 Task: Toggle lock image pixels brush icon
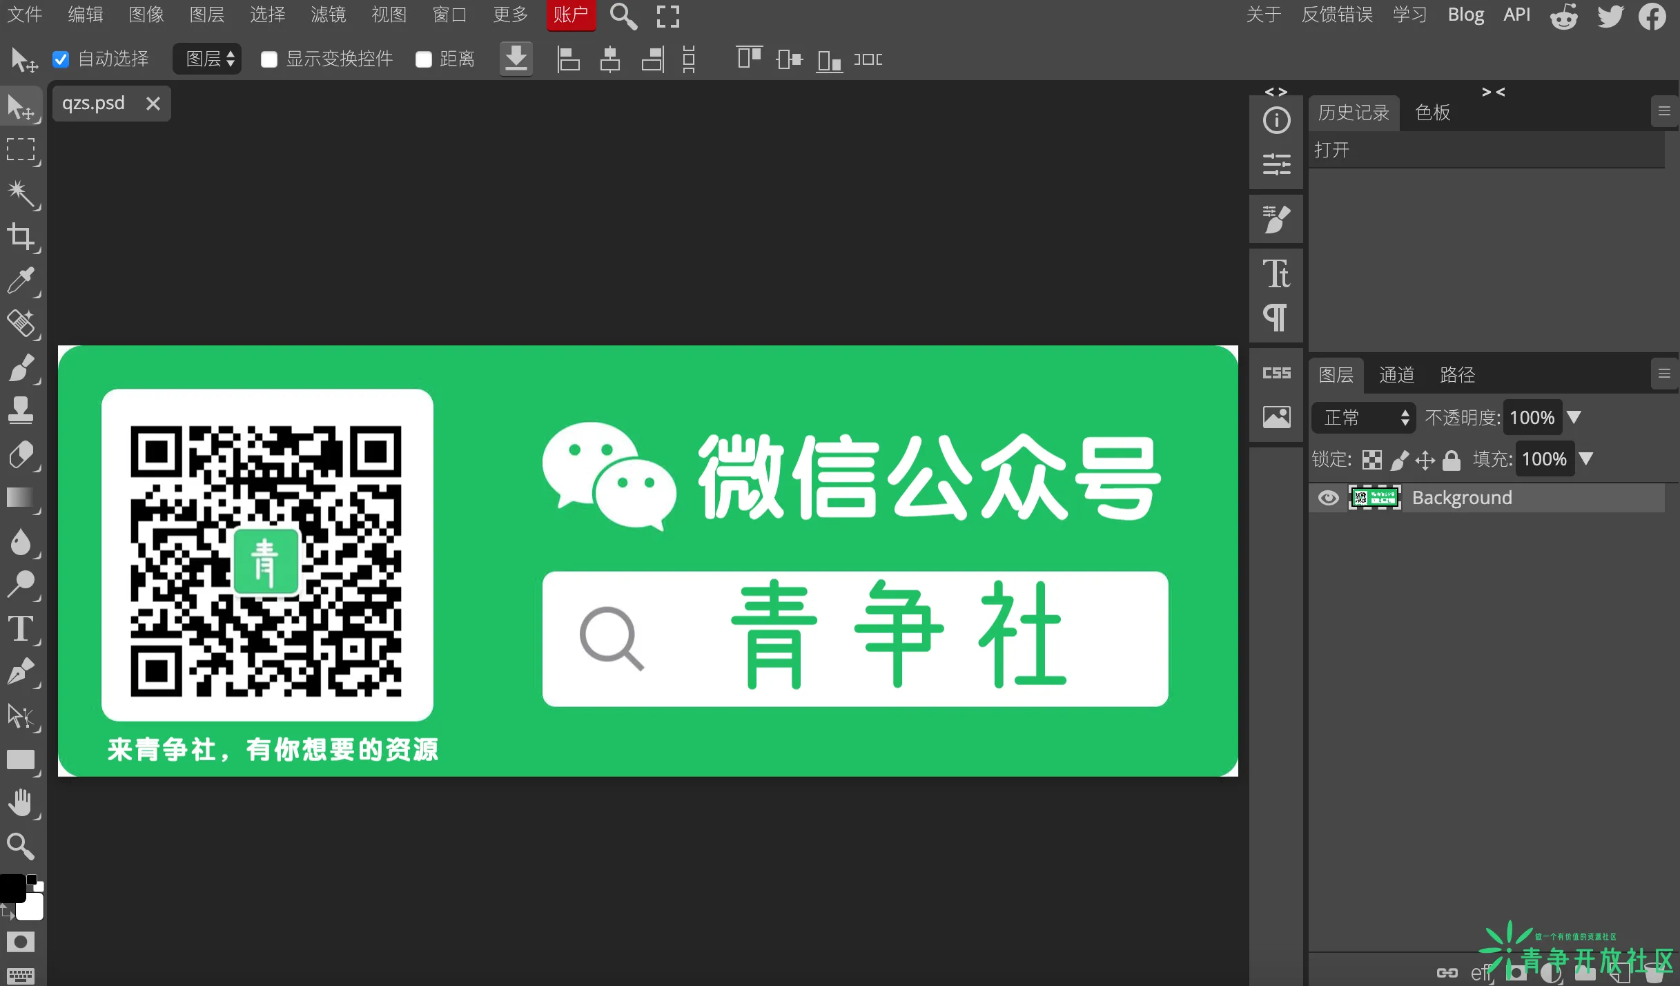[x=1399, y=460]
